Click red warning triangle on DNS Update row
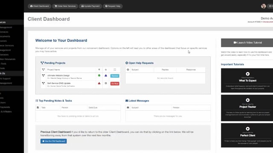The width and height of the screenshot is (273, 153). click(99, 83)
